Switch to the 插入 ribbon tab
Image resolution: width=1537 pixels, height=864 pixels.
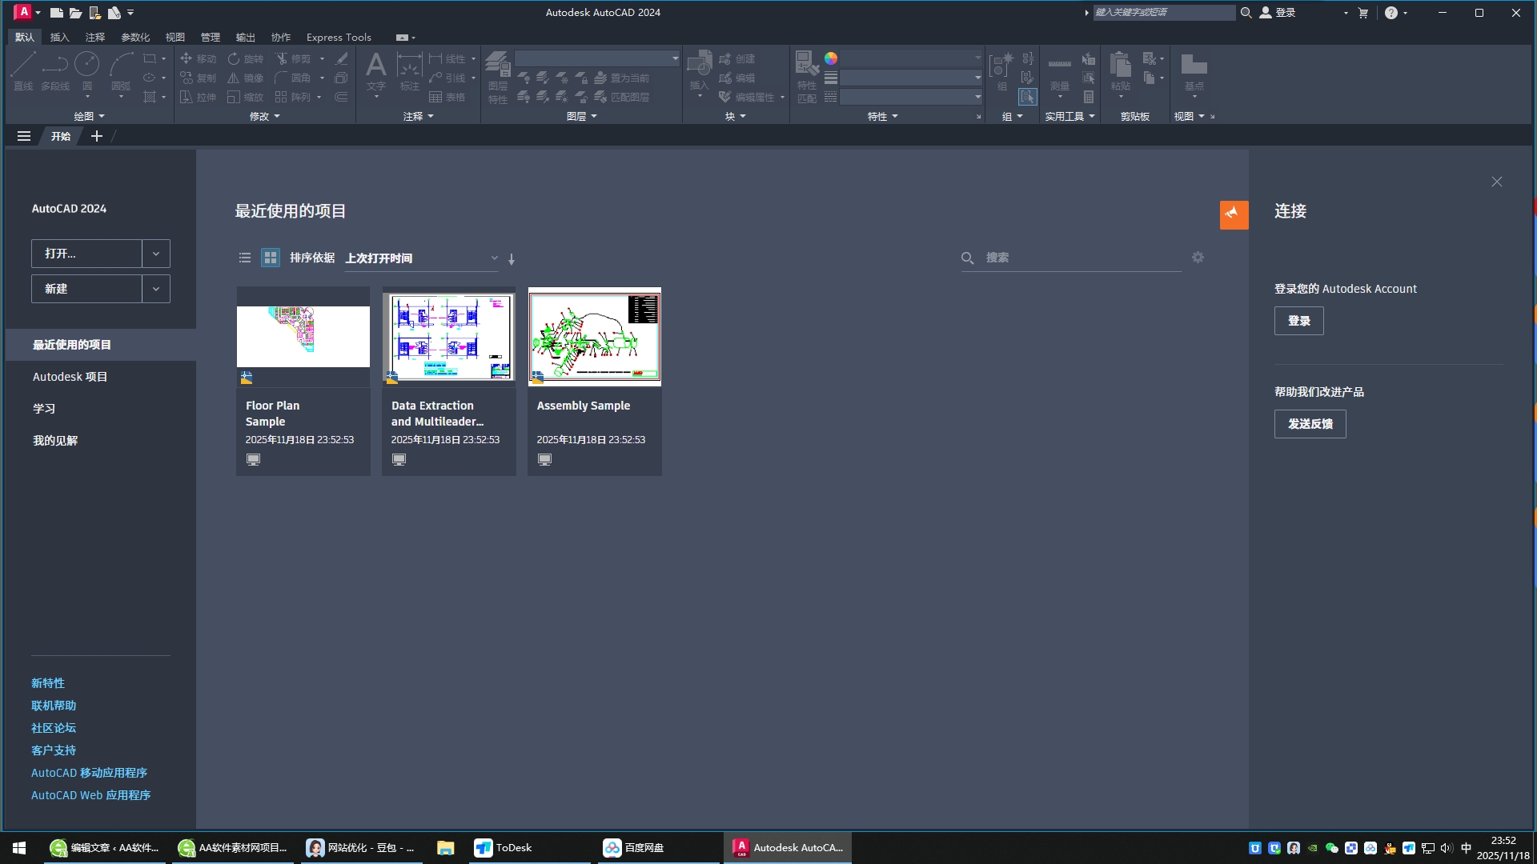coord(59,37)
